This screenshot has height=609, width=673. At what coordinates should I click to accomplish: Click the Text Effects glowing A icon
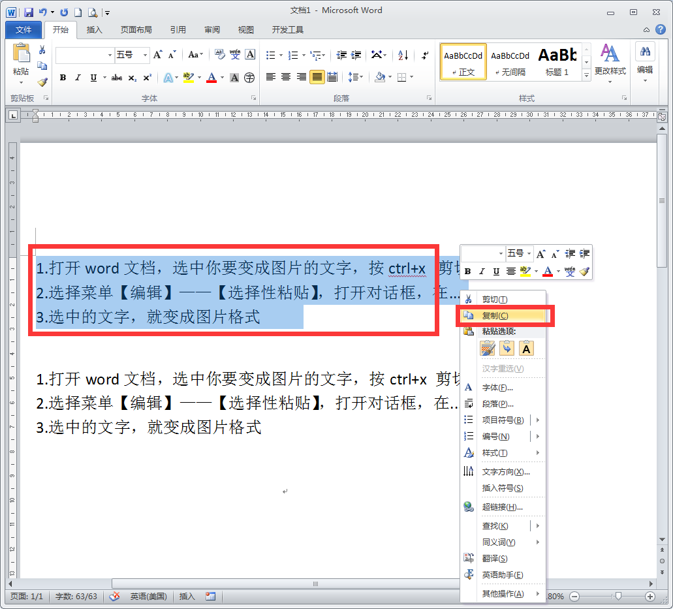168,78
